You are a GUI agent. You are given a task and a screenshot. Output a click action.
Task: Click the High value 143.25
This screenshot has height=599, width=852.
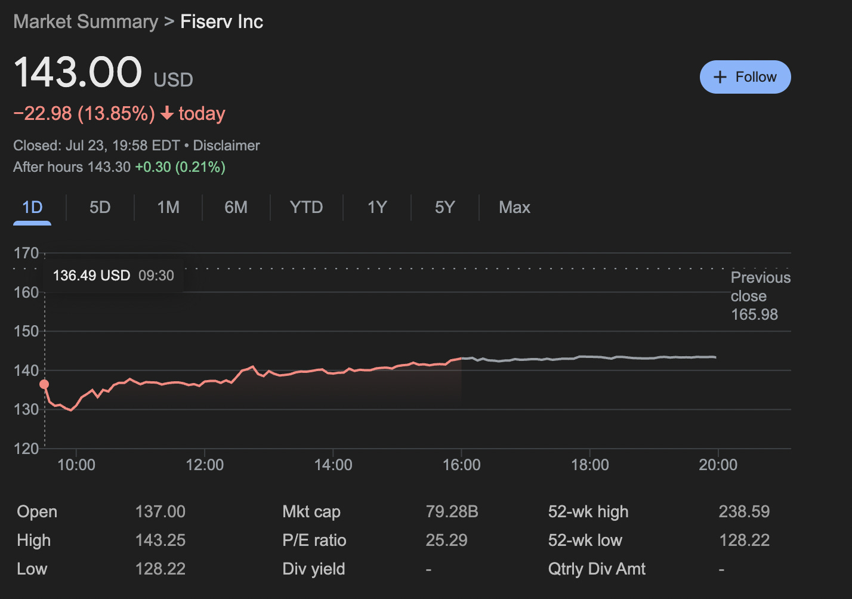160,541
